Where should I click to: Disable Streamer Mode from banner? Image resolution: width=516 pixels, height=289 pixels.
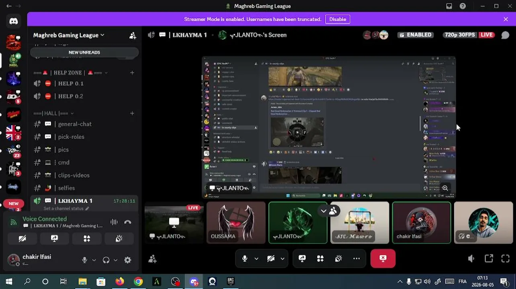pos(338,19)
